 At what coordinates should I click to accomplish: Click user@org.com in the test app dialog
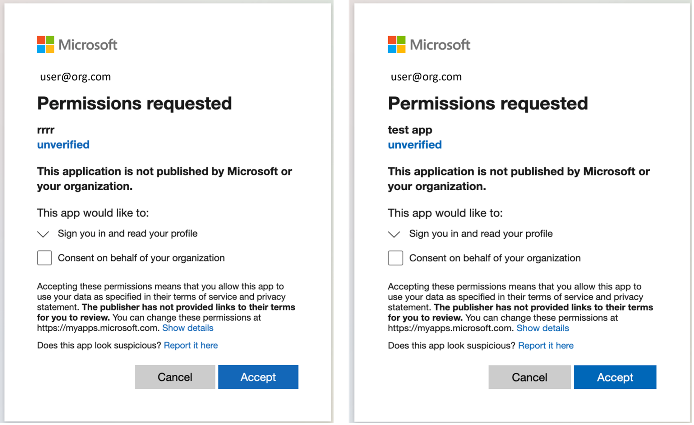click(x=426, y=77)
